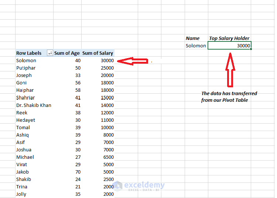Click Michael's salary value 6500

(109, 157)
